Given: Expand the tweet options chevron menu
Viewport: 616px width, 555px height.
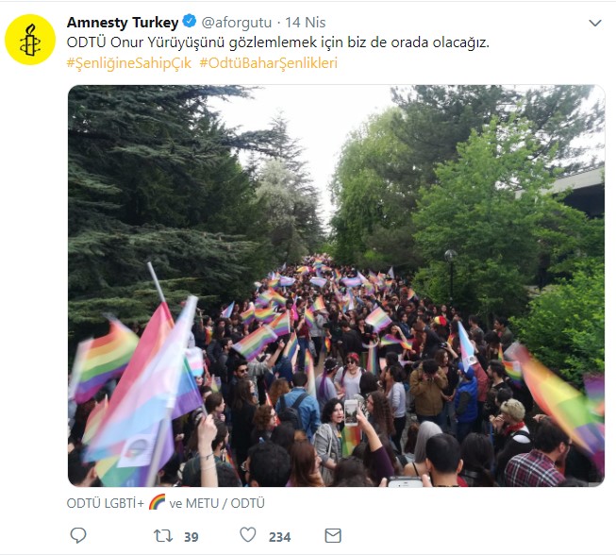Looking at the screenshot, I should (x=595, y=24).
